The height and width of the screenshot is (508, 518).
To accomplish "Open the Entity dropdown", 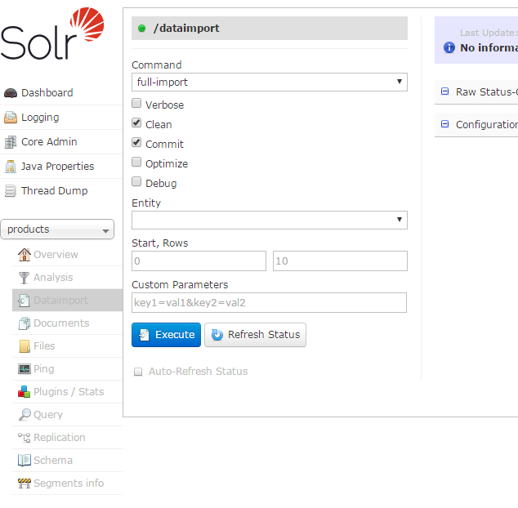I will [270, 221].
